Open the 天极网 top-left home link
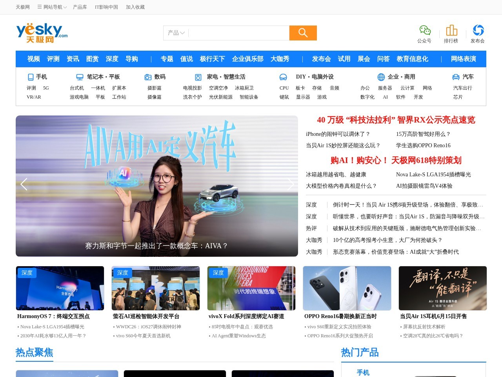Viewport: 502px width, 377px height. (x=23, y=7)
